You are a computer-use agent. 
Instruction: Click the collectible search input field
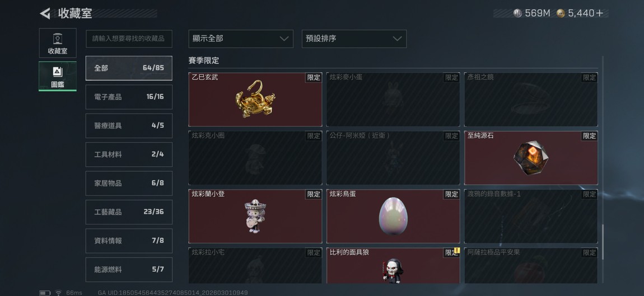(x=129, y=39)
